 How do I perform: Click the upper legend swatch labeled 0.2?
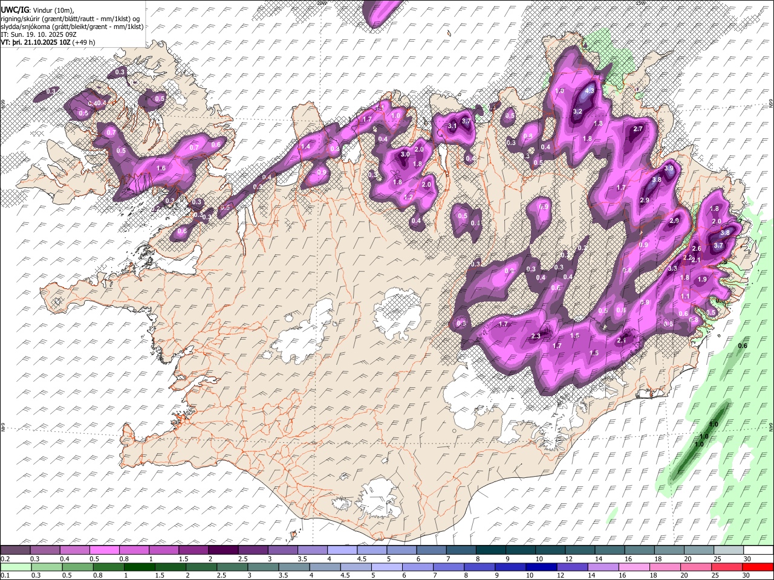pos(15,550)
